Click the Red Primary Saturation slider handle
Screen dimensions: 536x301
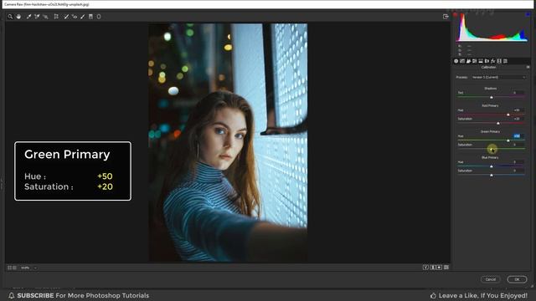pos(498,123)
